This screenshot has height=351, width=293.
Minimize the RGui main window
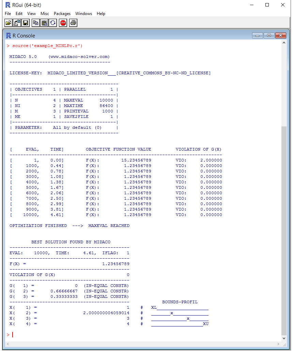click(252, 5)
